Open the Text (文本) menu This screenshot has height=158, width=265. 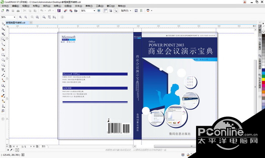(x=78, y=6)
